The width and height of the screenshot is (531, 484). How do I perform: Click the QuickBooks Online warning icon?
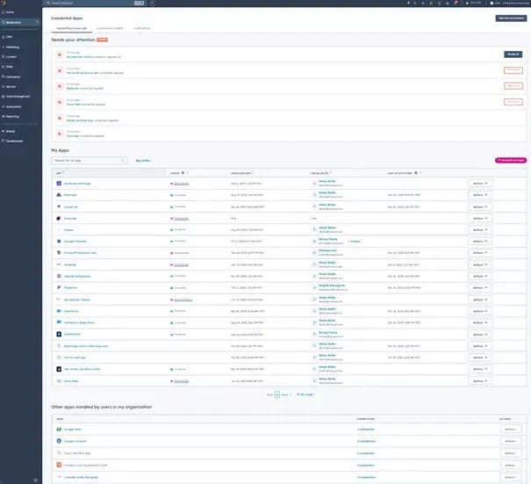(x=60, y=54)
